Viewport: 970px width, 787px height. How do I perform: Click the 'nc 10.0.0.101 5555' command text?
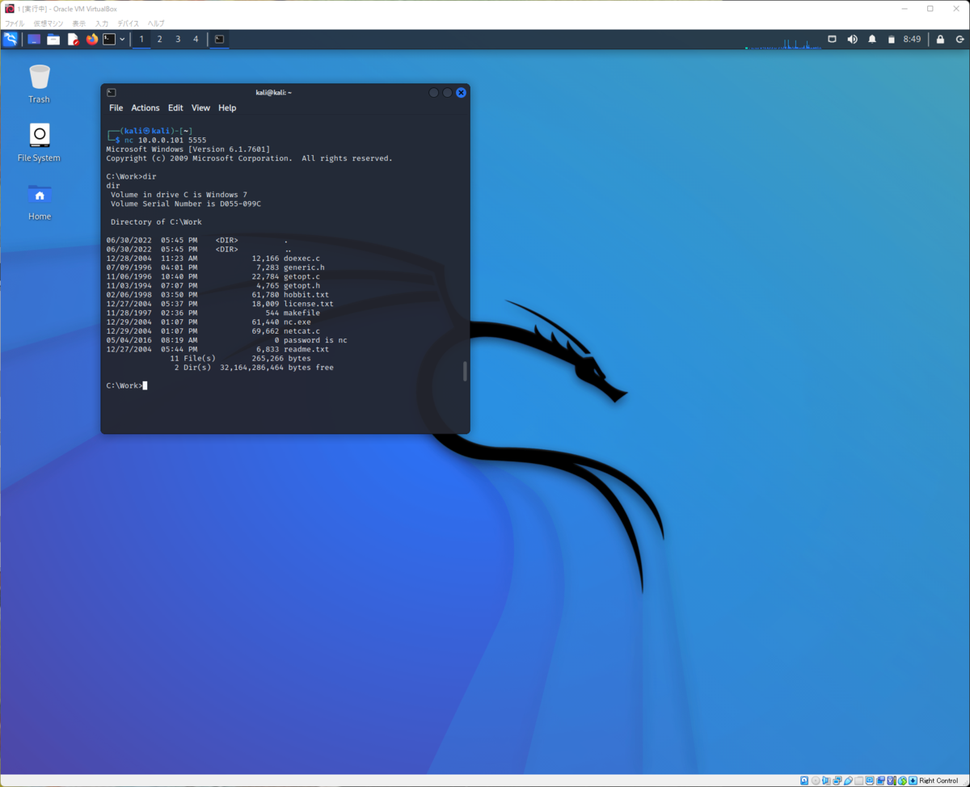tap(165, 140)
